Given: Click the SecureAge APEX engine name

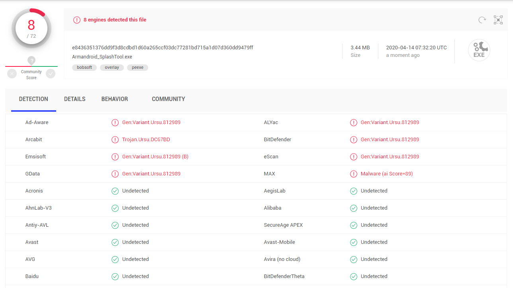Looking at the screenshot, I should (x=283, y=225).
